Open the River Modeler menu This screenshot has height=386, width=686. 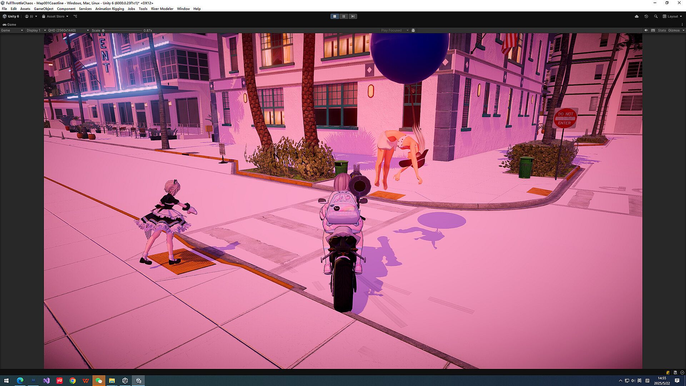162,9
